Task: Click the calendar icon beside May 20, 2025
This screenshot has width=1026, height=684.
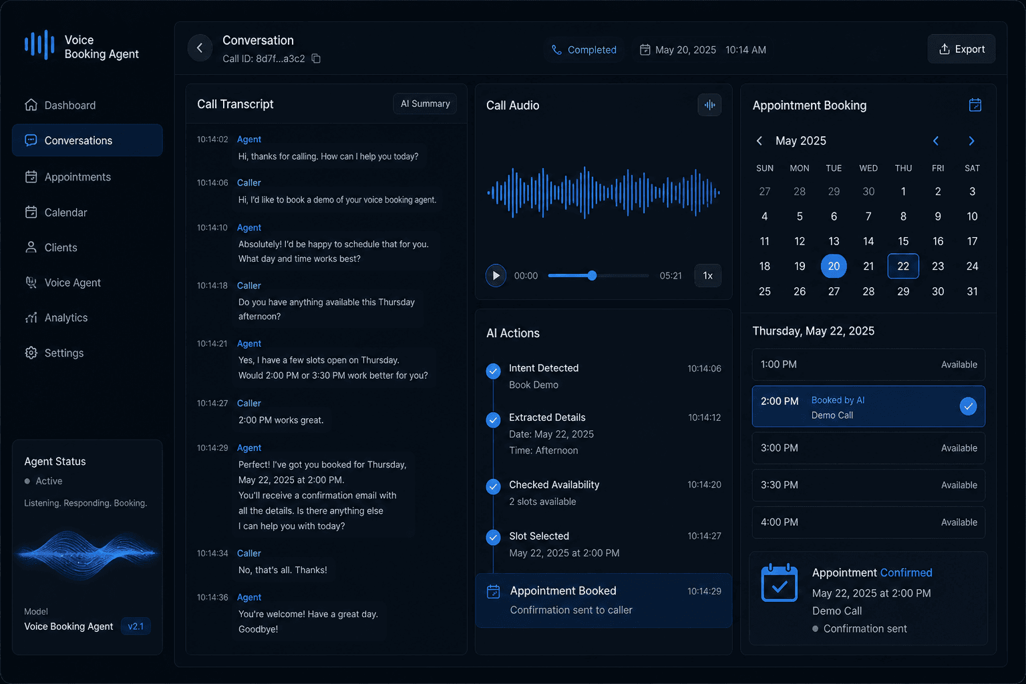Action: coord(645,49)
